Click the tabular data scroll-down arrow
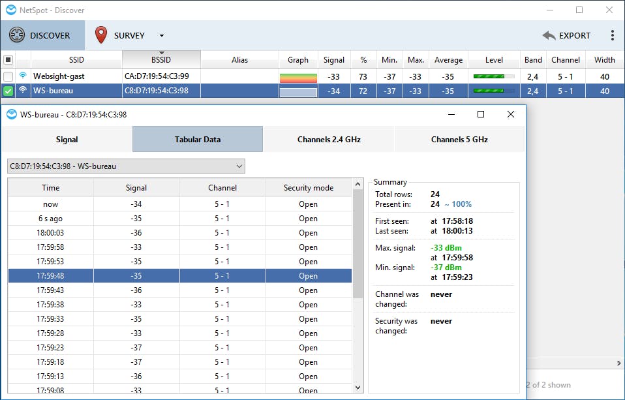This screenshot has width=625, height=400. point(358,387)
